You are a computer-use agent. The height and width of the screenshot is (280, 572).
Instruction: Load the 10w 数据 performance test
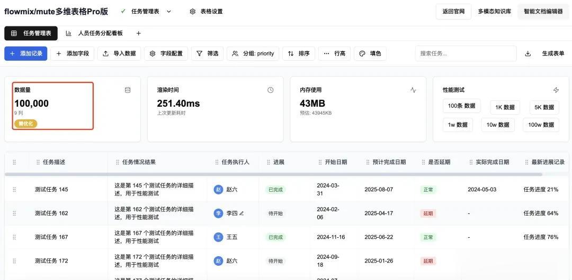point(498,125)
